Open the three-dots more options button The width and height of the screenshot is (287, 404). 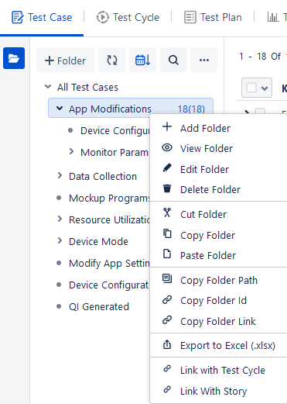204,60
